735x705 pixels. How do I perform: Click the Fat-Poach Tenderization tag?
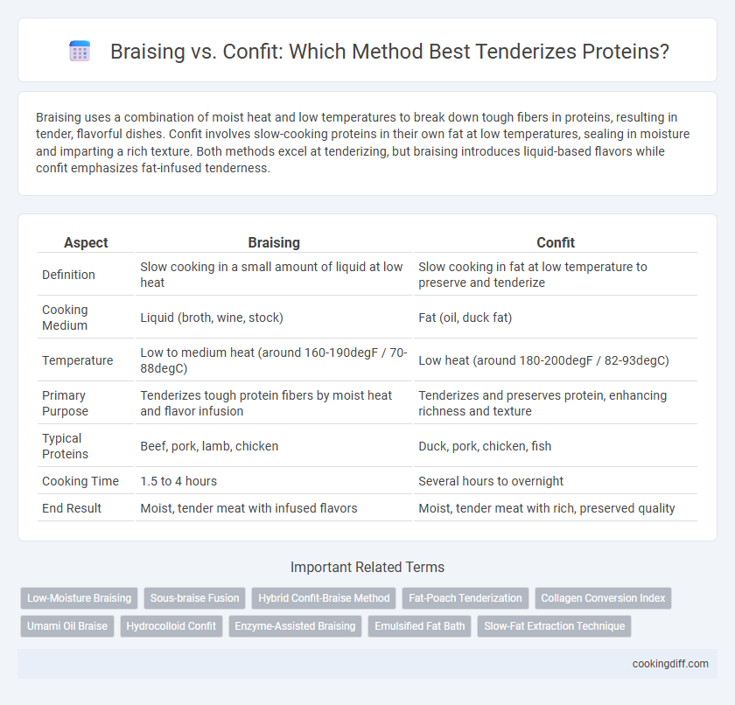pos(465,598)
